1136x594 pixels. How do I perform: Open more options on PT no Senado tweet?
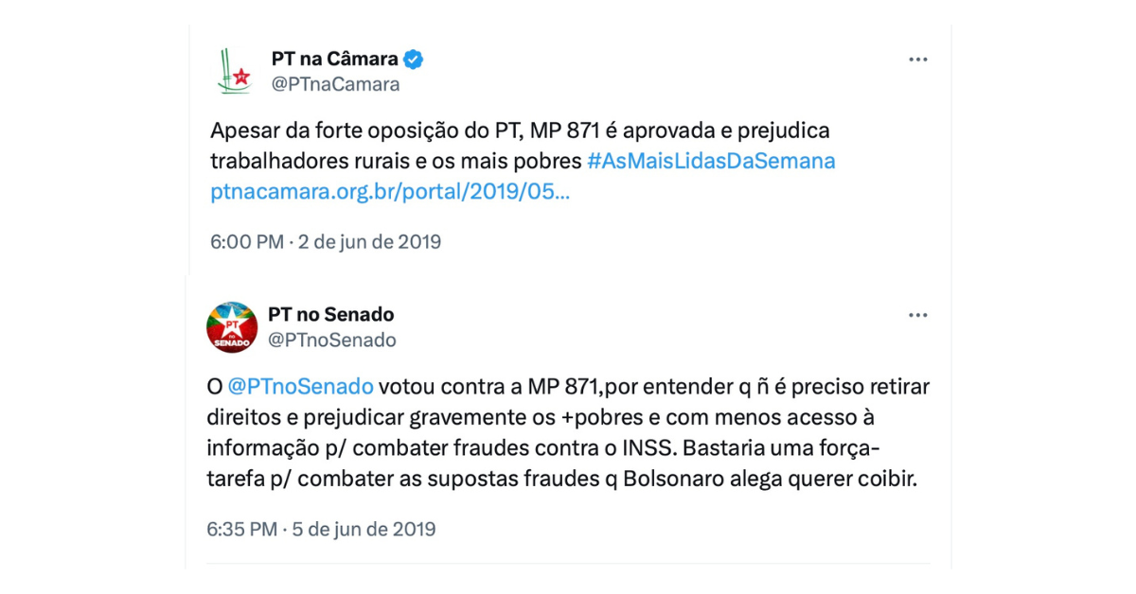point(917,315)
